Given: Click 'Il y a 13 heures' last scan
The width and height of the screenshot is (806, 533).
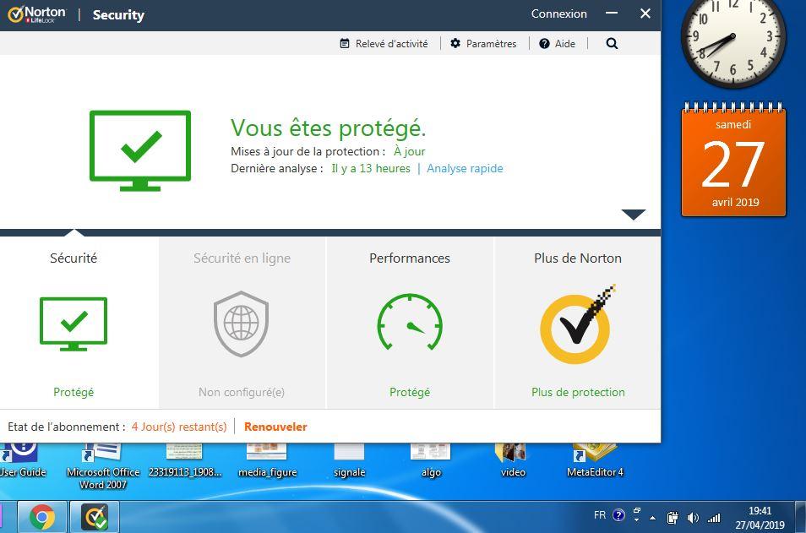Looking at the screenshot, I should pos(371,169).
